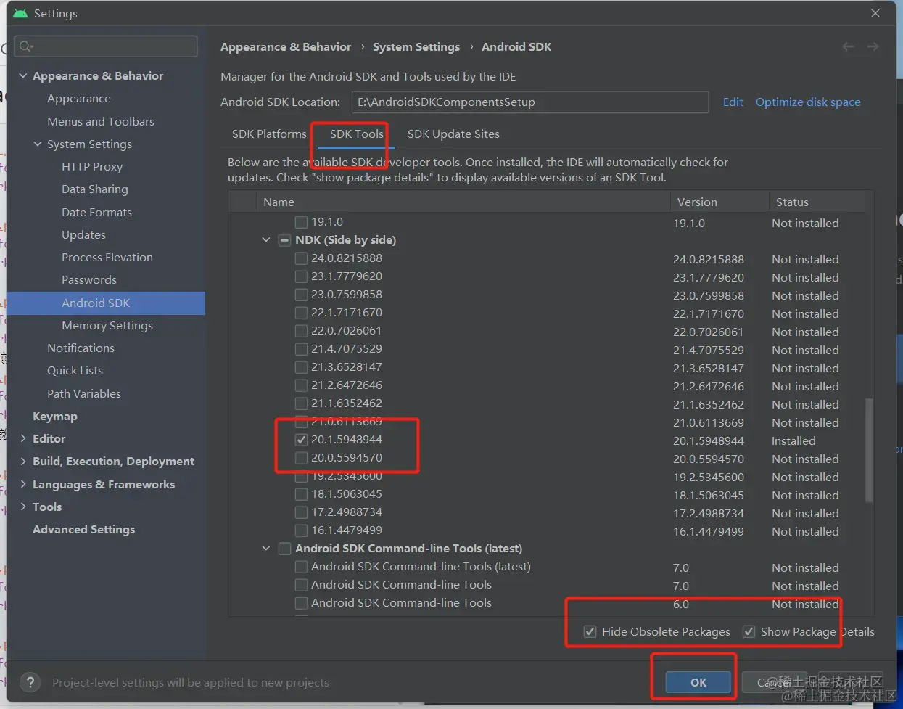Collapse the NDK (Side by side) group
This screenshot has height=709, width=903.
click(266, 240)
